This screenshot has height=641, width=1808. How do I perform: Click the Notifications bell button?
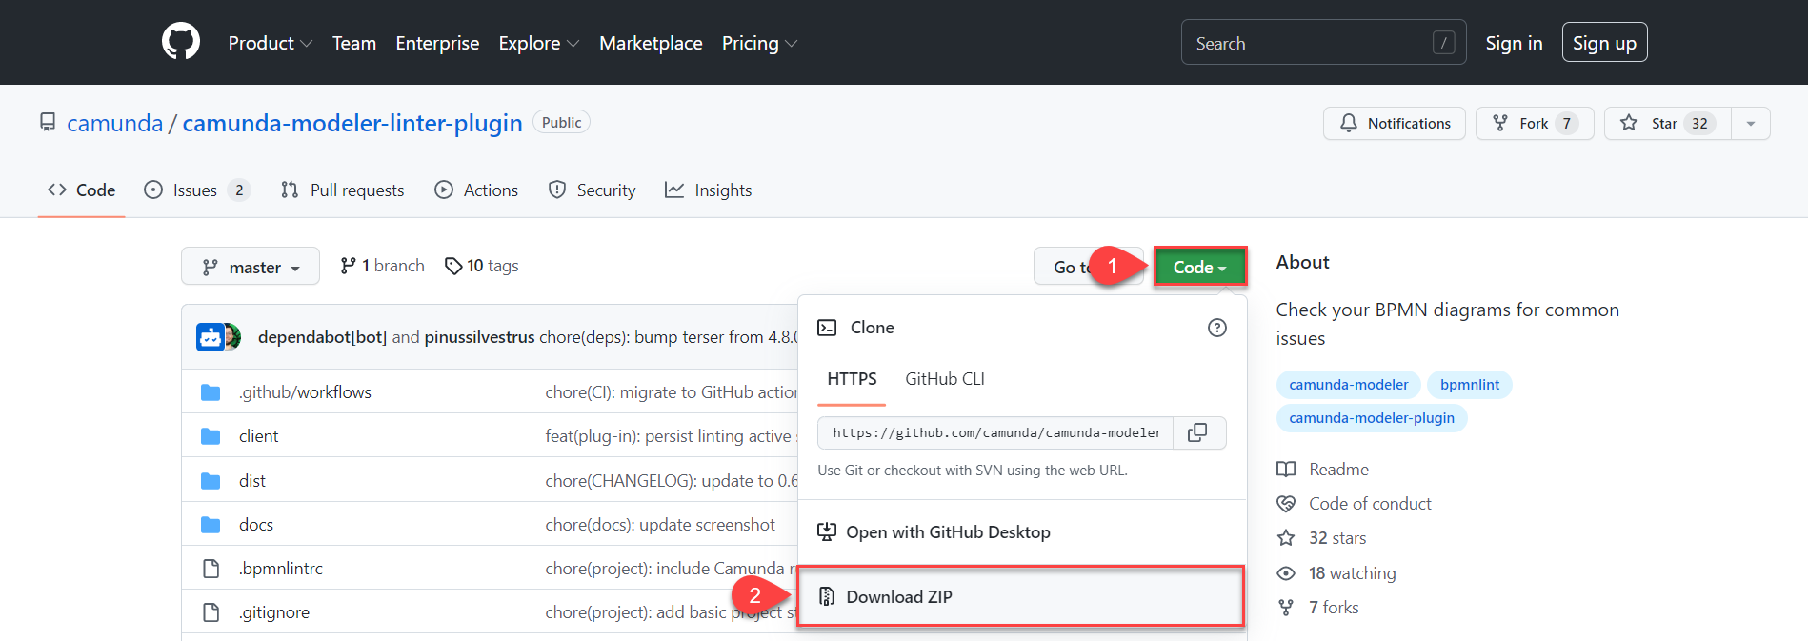(1394, 123)
